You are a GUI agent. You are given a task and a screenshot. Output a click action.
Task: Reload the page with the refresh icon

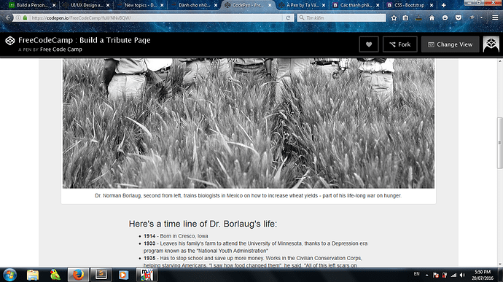pyautogui.click(x=288, y=18)
